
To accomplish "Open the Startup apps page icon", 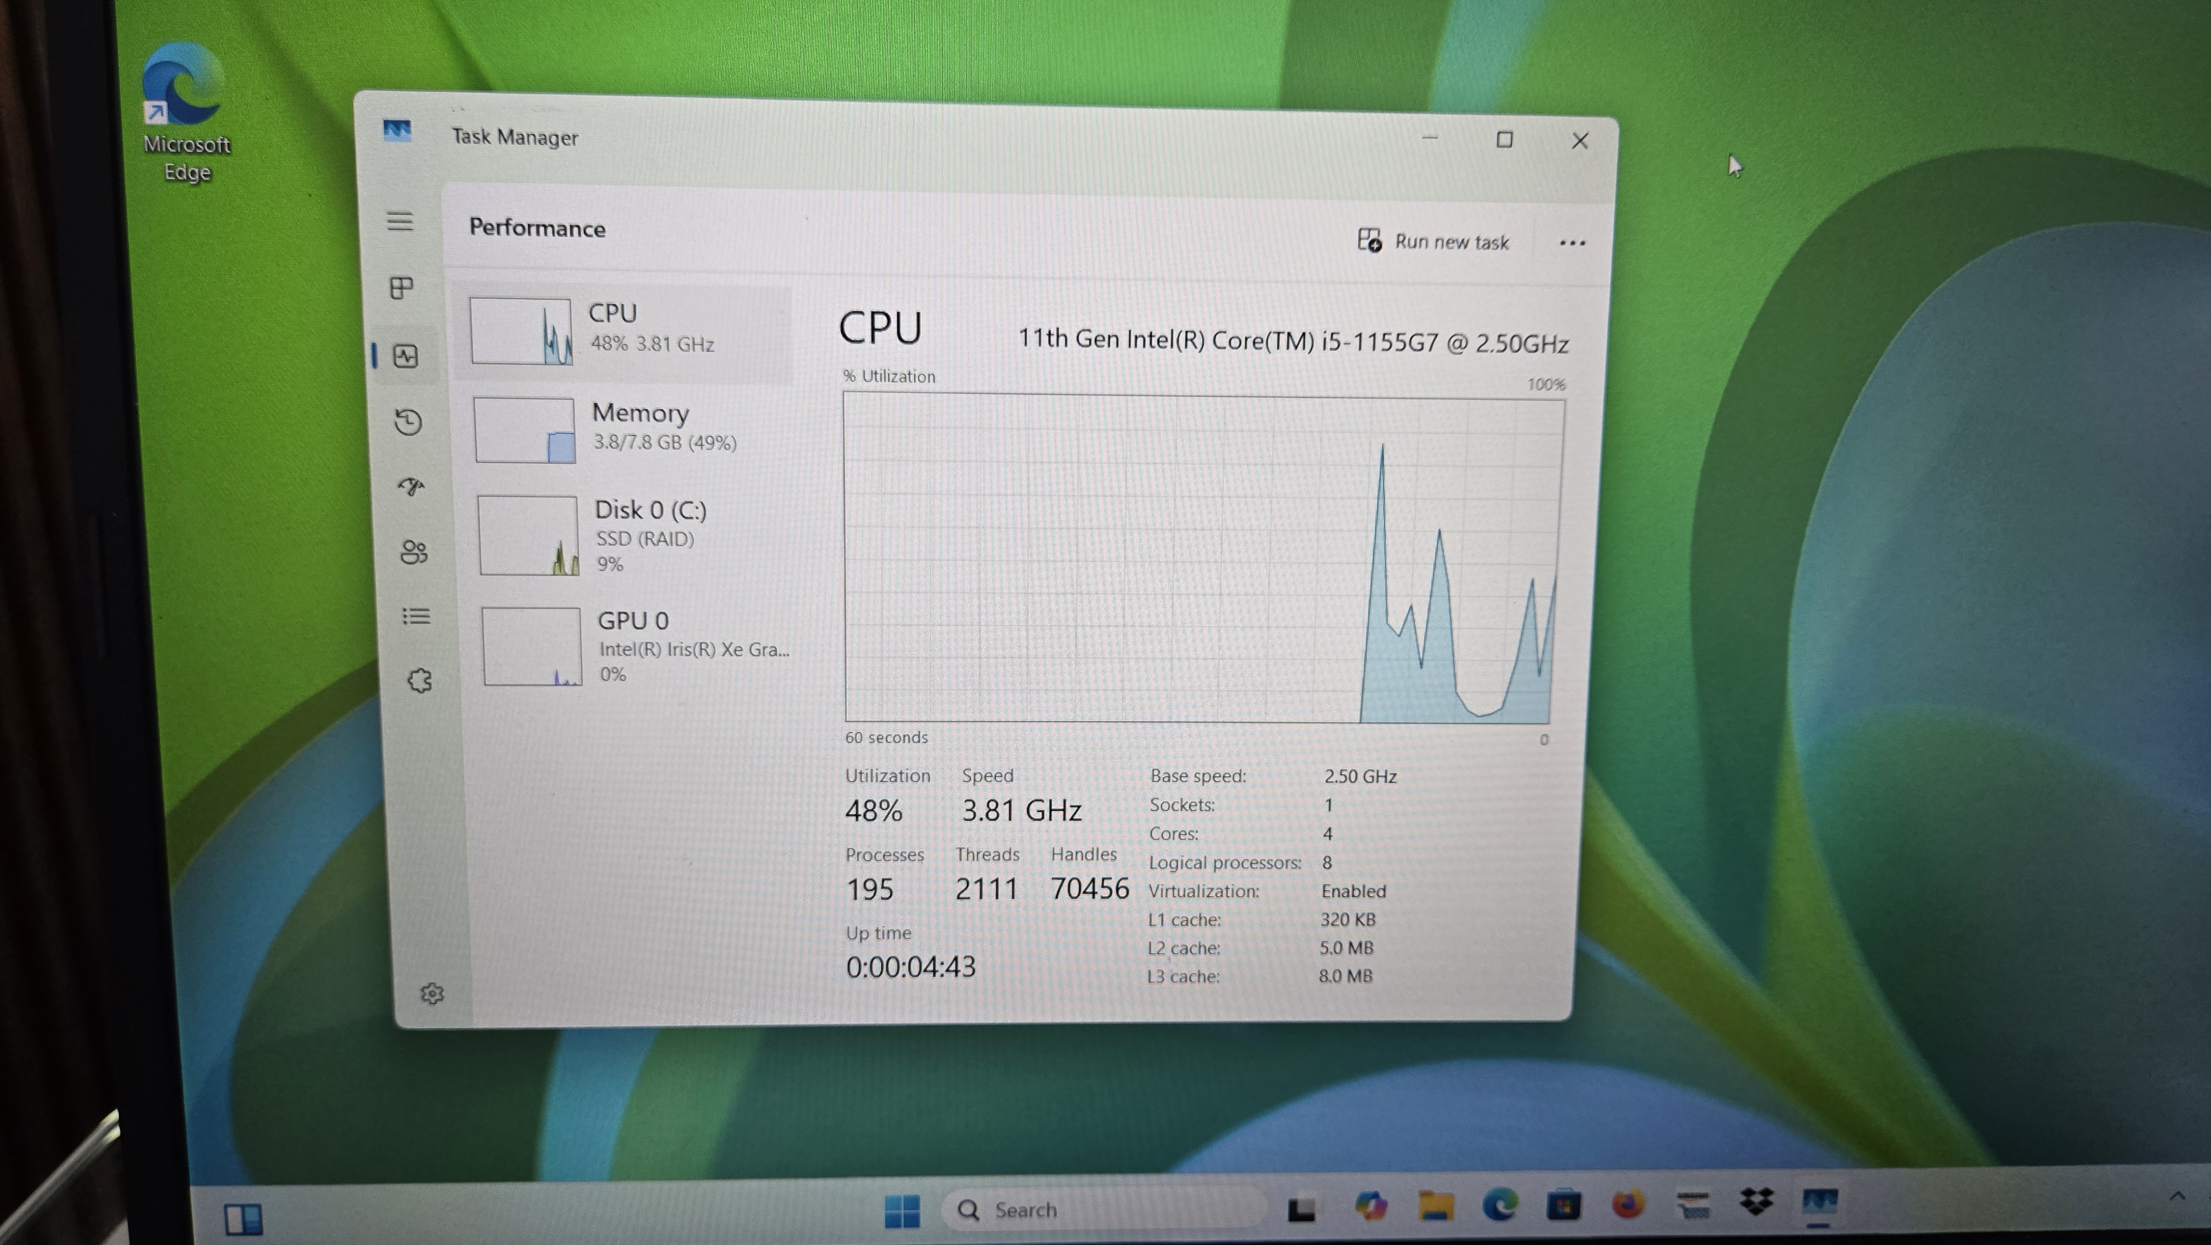I will (x=412, y=487).
